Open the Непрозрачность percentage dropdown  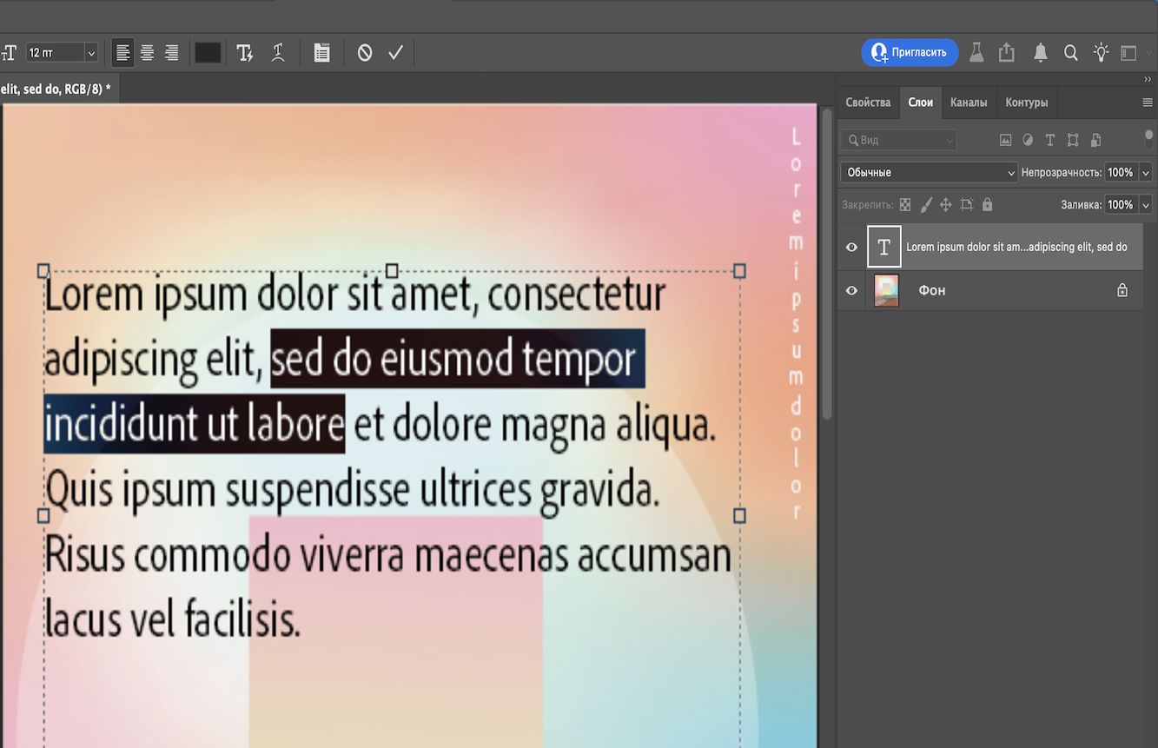click(x=1146, y=172)
